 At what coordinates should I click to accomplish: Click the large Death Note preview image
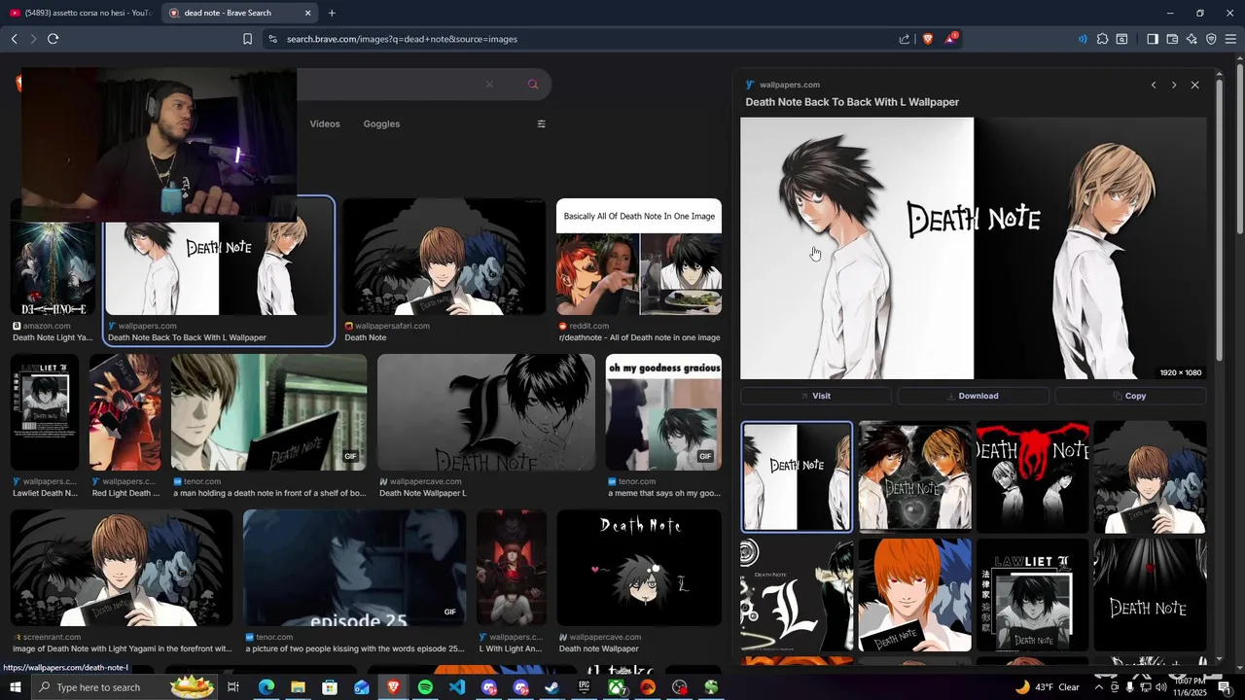pyautogui.click(x=973, y=248)
